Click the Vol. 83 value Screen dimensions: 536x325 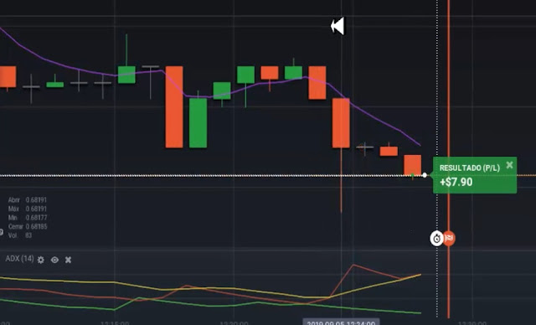[28, 235]
